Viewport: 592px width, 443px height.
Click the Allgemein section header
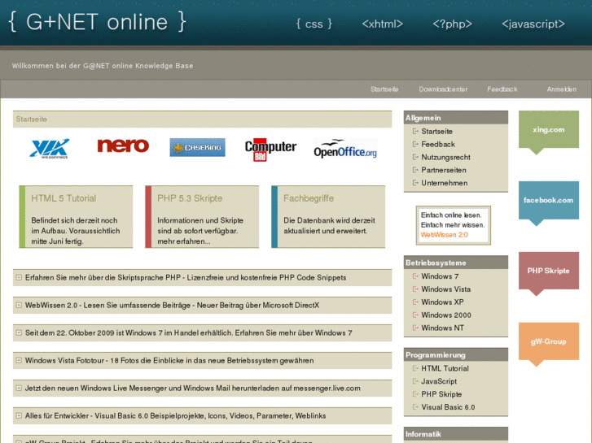pyautogui.click(x=456, y=118)
